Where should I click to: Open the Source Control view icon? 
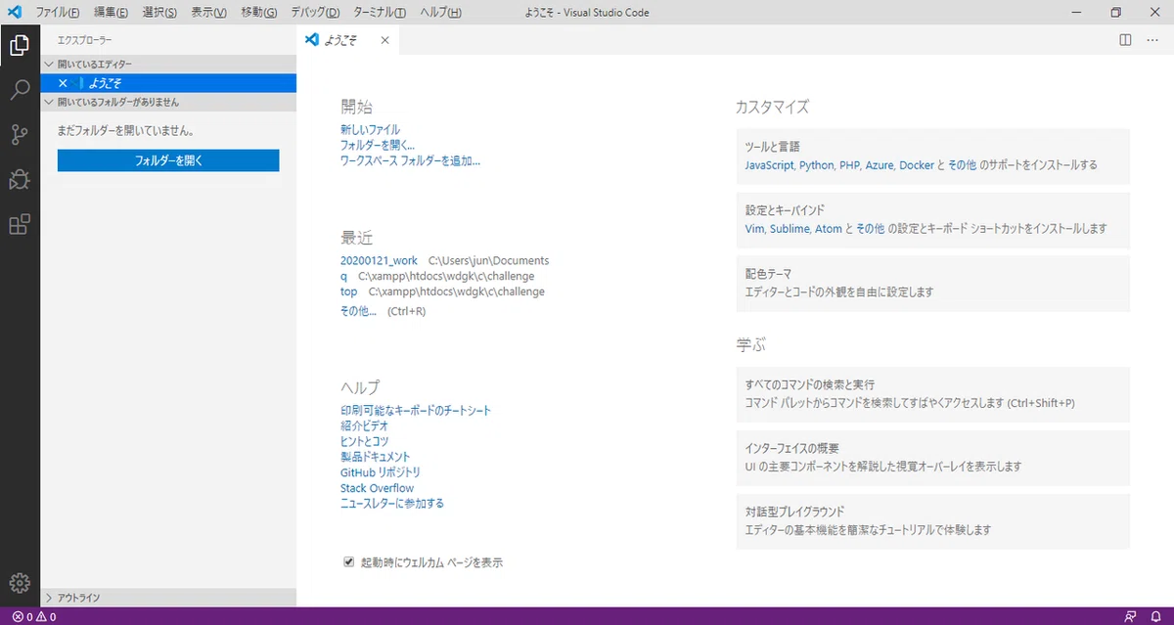[x=20, y=135]
